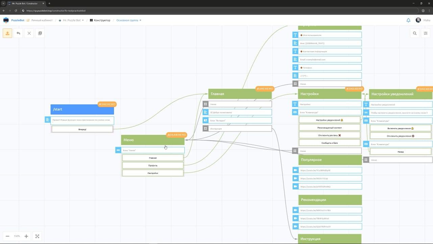This screenshot has height=244, width=433.
Task: Click the orange publish/upload icon in toolbar
Action: [x=7, y=33]
